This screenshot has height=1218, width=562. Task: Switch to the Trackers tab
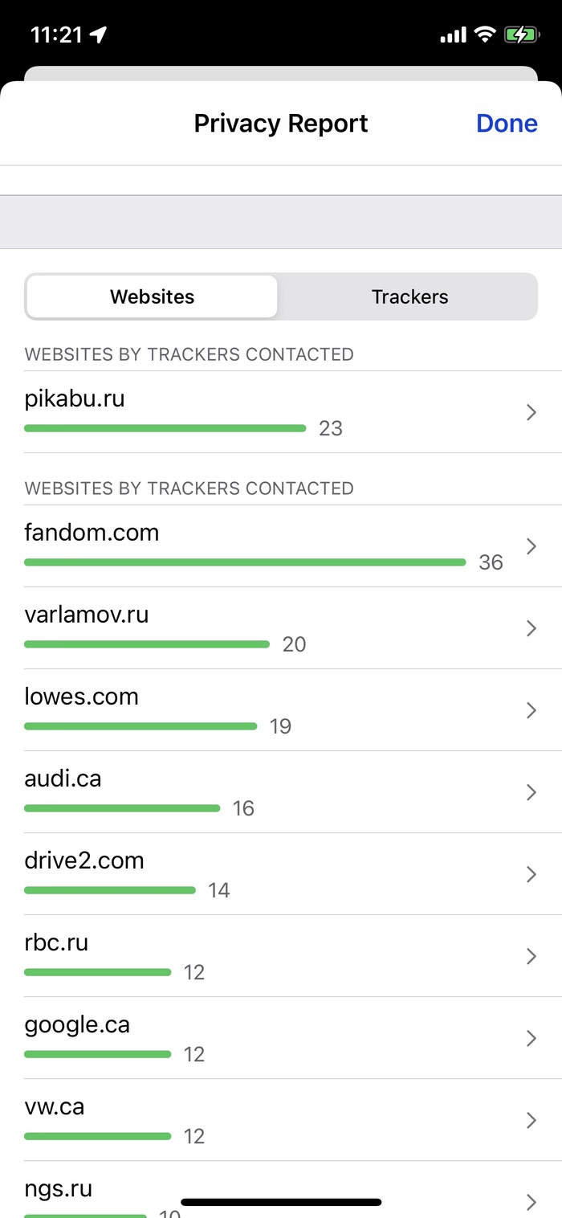click(x=409, y=296)
